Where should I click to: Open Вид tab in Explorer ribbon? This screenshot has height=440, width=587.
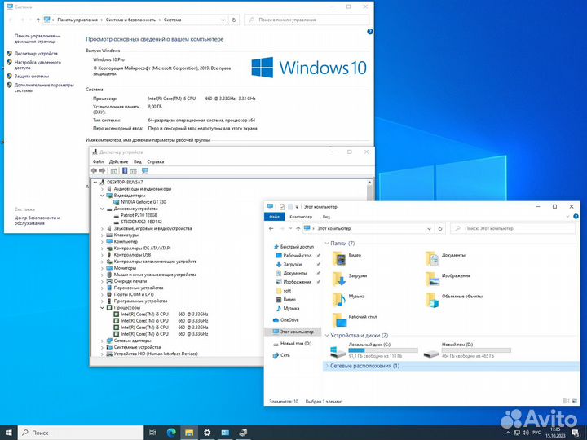[326, 217]
